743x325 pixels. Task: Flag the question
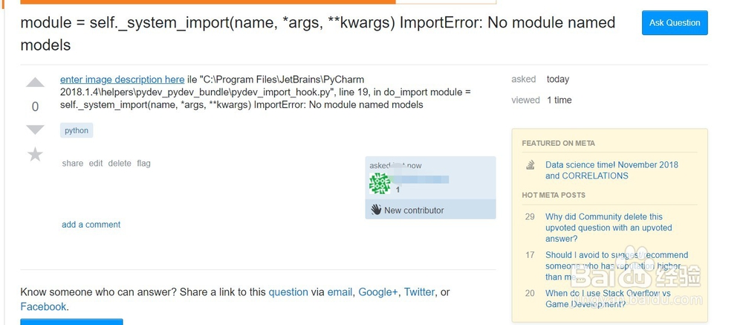pos(143,163)
